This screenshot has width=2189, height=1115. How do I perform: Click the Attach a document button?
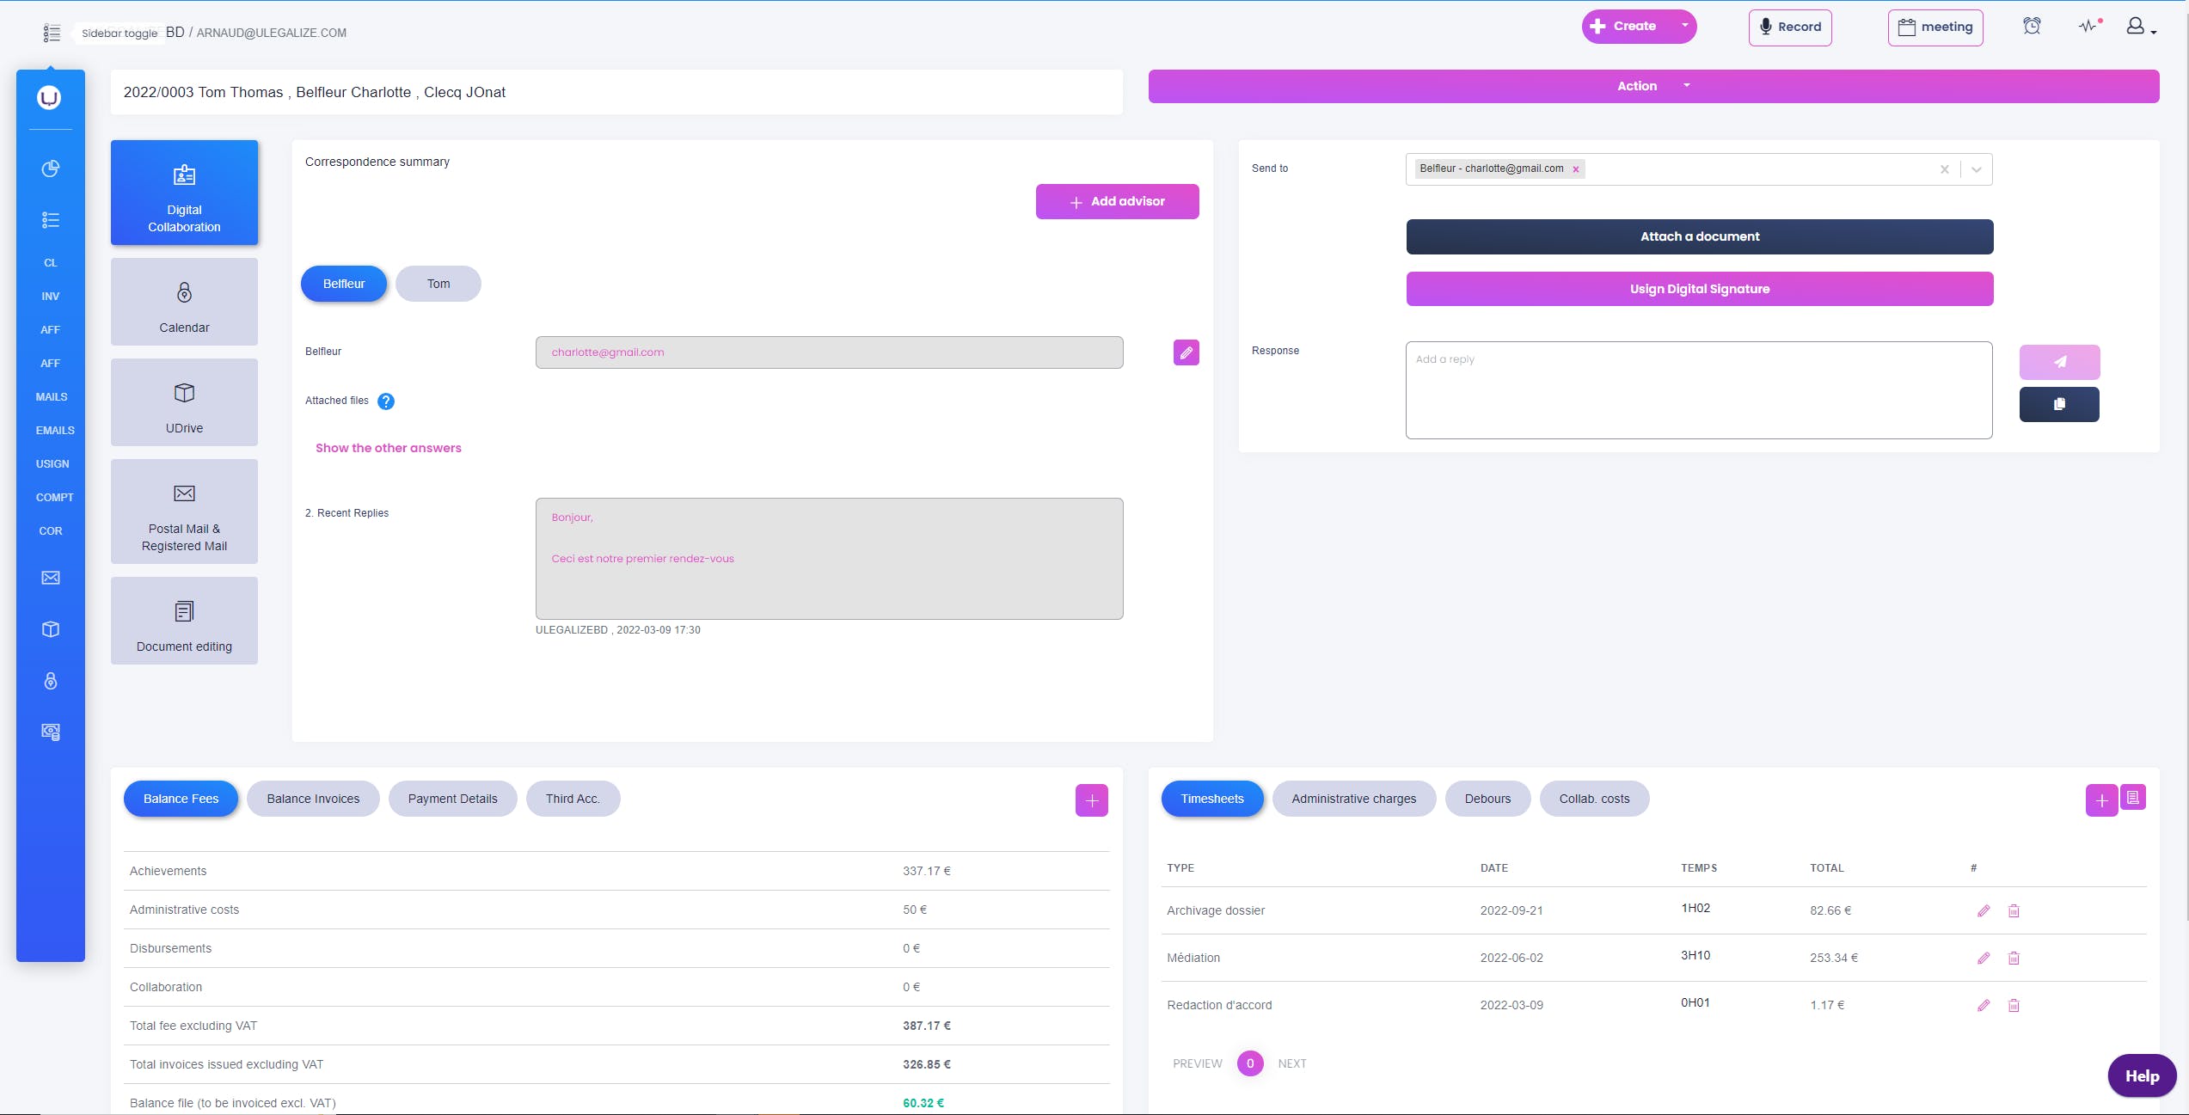[x=1699, y=236]
